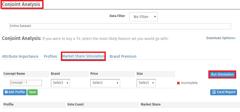Open the Market Share Simulation tab
240x112 pixels.
click(x=83, y=56)
